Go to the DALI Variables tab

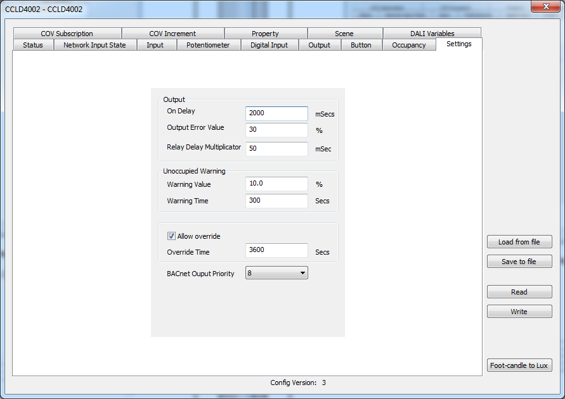[432, 34]
